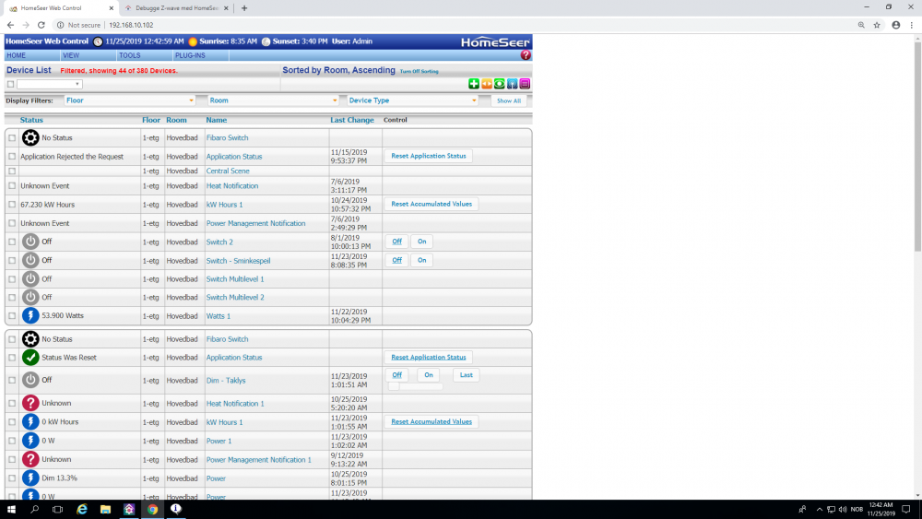Open a new browser tab
922x519 pixels.
click(x=244, y=8)
